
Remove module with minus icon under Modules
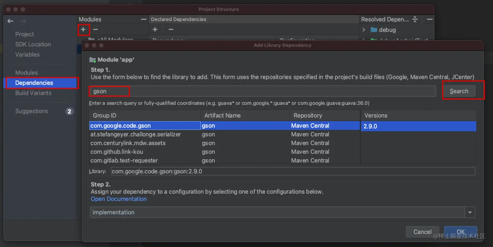click(96, 30)
